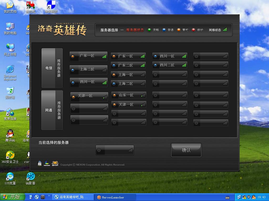Switch to the 电信 server group
The image size is (269, 201).
coord(49,68)
